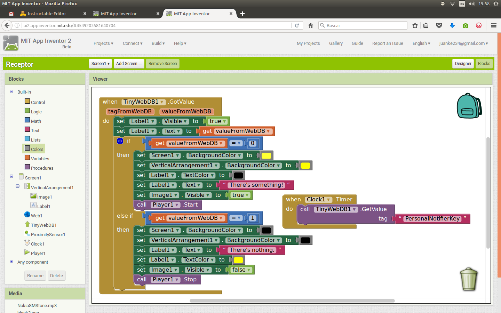The height and width of the screenshot is (313, 501).
Task: Reload the page with the refresh icon
Action: coord(297,25)
